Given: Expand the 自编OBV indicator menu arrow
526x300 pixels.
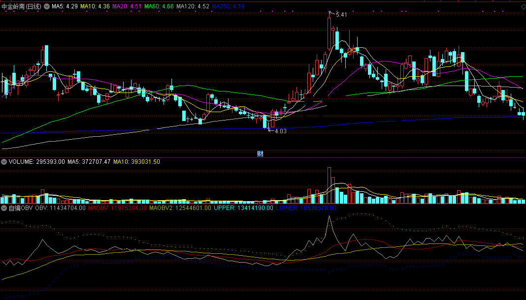Looking at the screenshot, I should [4, 208].
